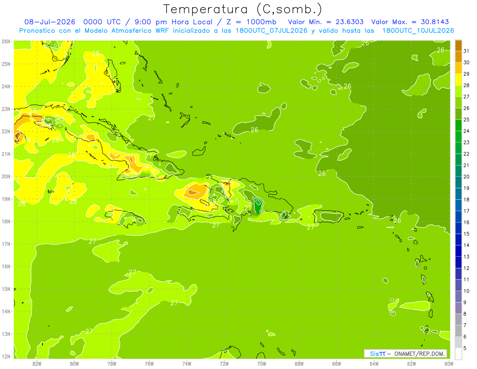
Task: Click the orange swatch between 30 and 31
Action: (x=458, y=57)
